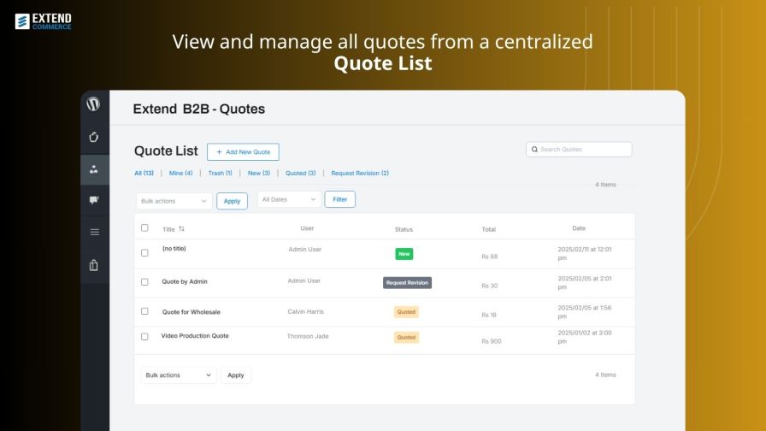Show the New (3) quotes view

point(259,173)
